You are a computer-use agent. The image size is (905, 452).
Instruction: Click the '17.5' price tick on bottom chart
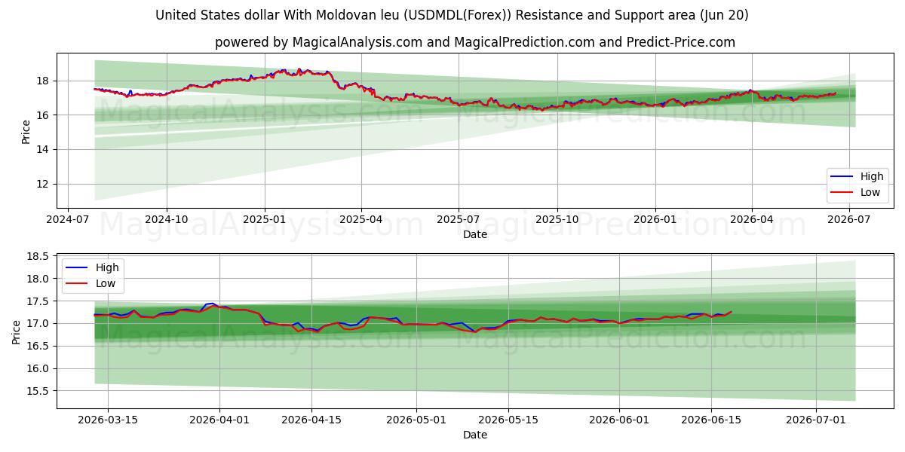tap(39, 301)
